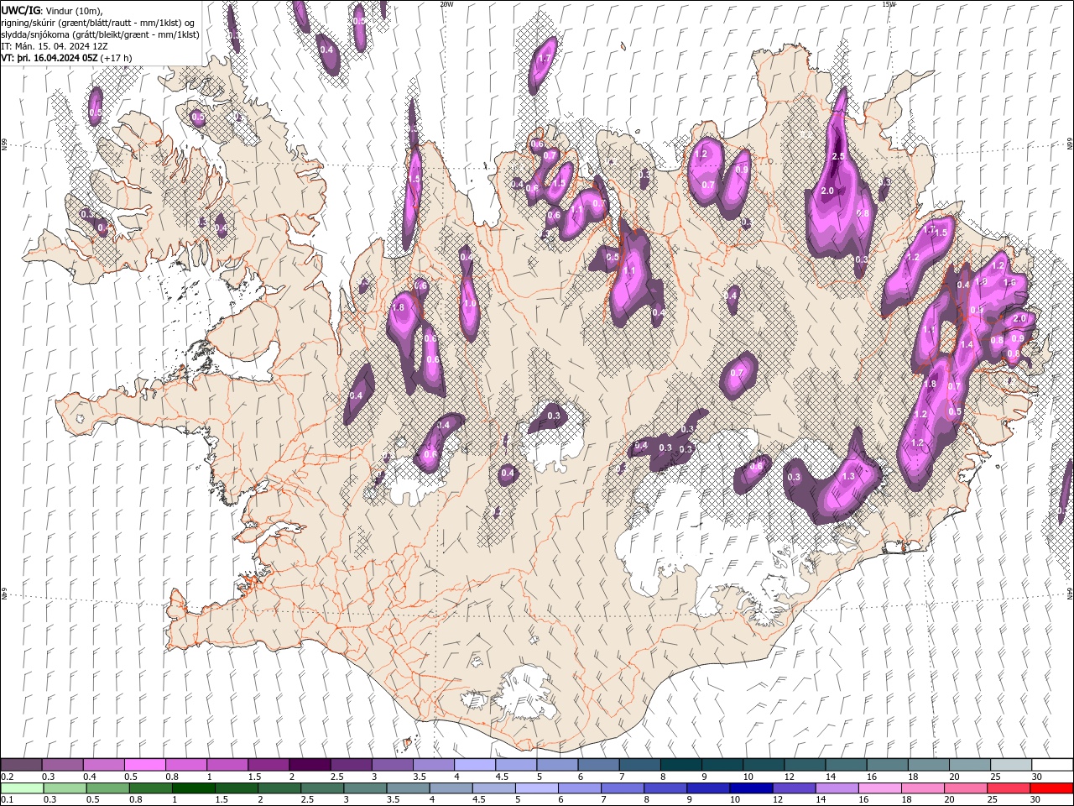Click the 1.3 value in the southeast snow band

tap(847, 476)
